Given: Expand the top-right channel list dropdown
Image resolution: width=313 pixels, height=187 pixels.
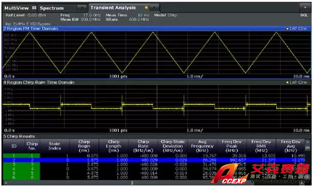Looking at the screenshot, I should tap(305, 7).
